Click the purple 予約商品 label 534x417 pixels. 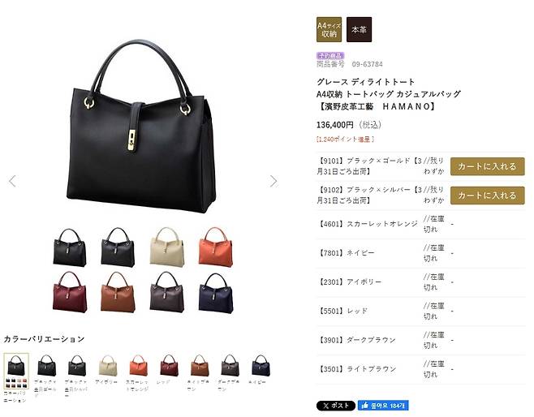click(330, 55)
